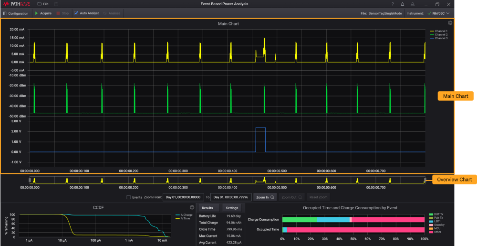This screenshot has height=246, width=477.
Task: Open the notifications bell
Action: coord(402,4)
